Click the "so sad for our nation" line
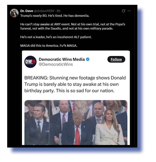The width and height of the screenshot is (156, 162). pos(69,91)
